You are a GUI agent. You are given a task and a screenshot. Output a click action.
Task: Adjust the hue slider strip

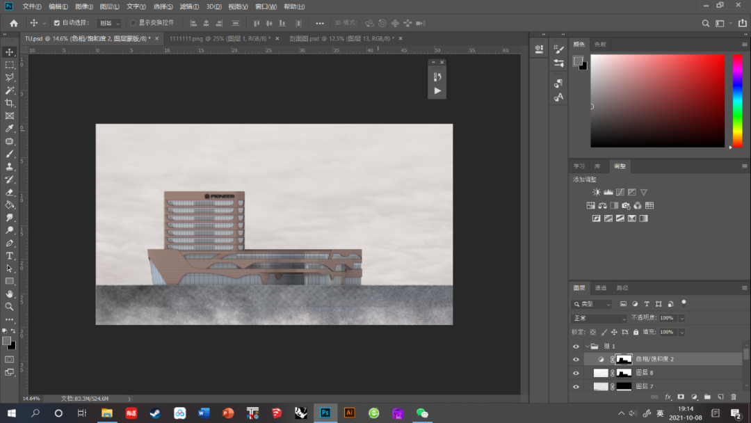[738, 101]
